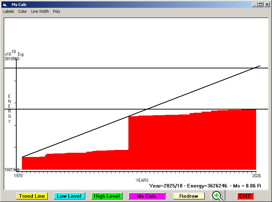Open the Poly menu

pyautogui.click(x=57, y=11)
